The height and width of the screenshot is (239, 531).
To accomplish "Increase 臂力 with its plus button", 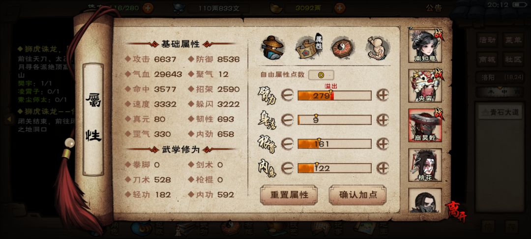I will point(383,95).
